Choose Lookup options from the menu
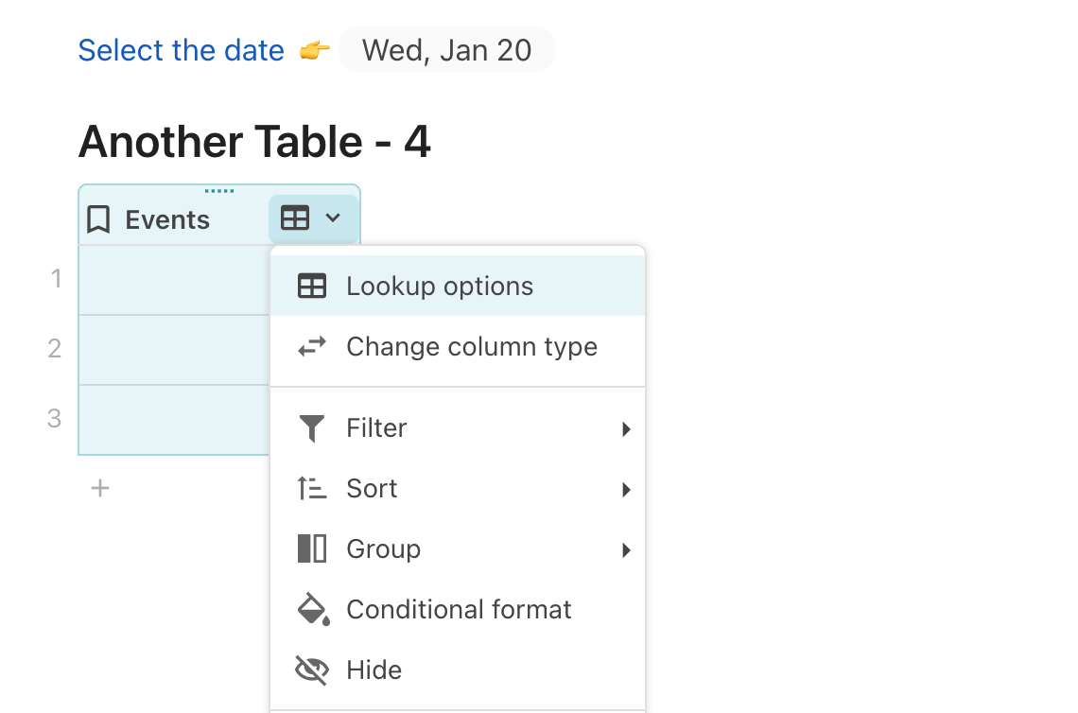The height and width of the screenshot is (713, 1078). (440, 287)
